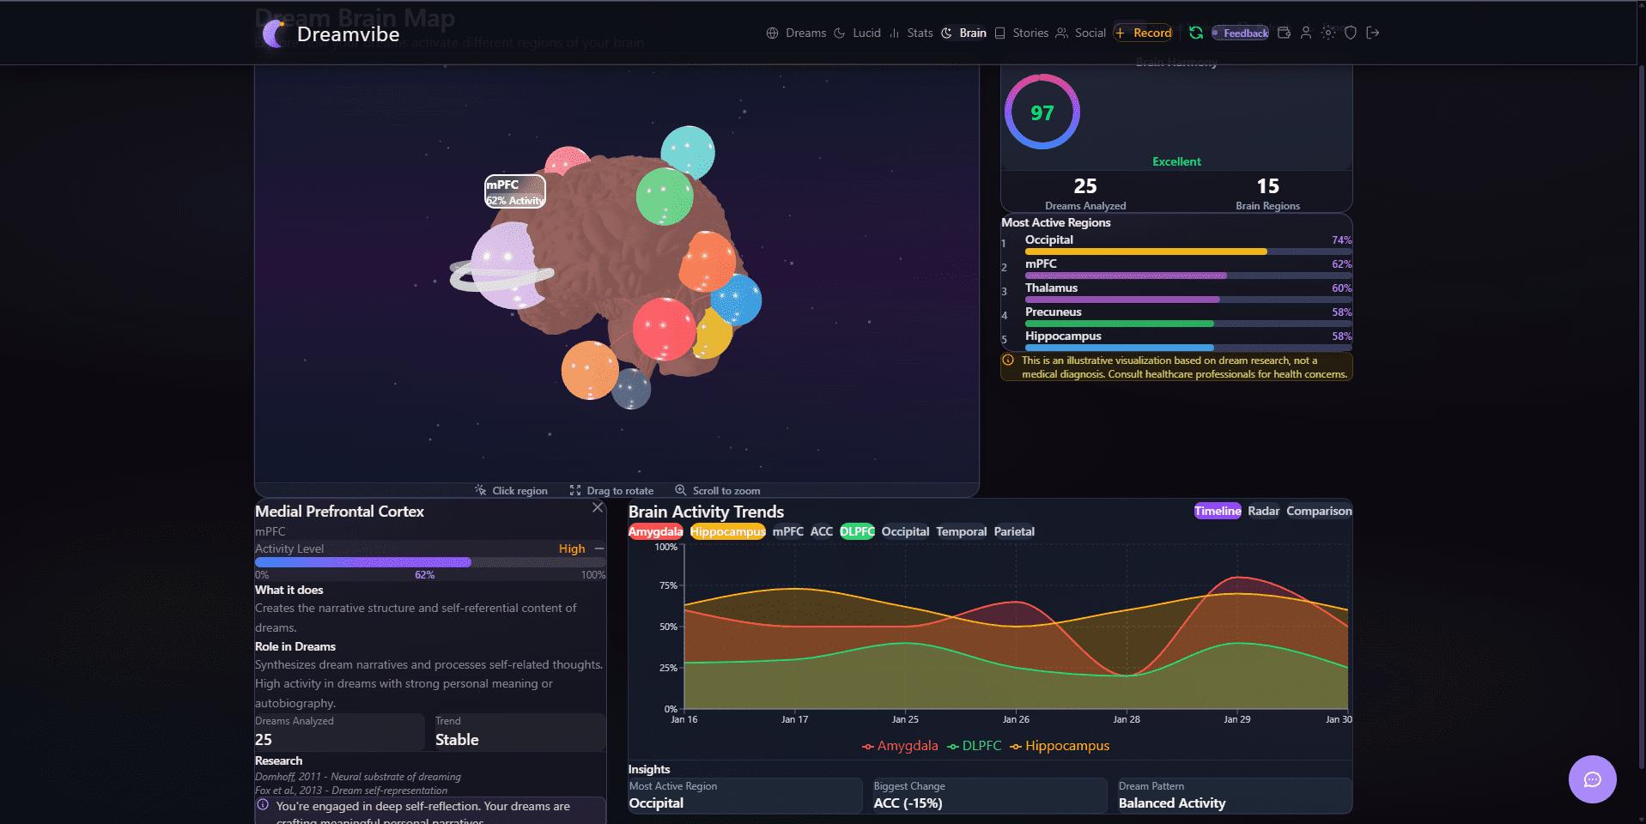Click the mPFC activity level bar
1646x824 pixels.
(x=430, y=562)
